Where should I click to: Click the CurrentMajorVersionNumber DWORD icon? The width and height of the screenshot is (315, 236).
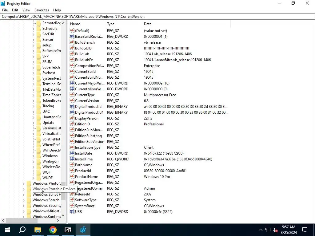pos(72,83)
